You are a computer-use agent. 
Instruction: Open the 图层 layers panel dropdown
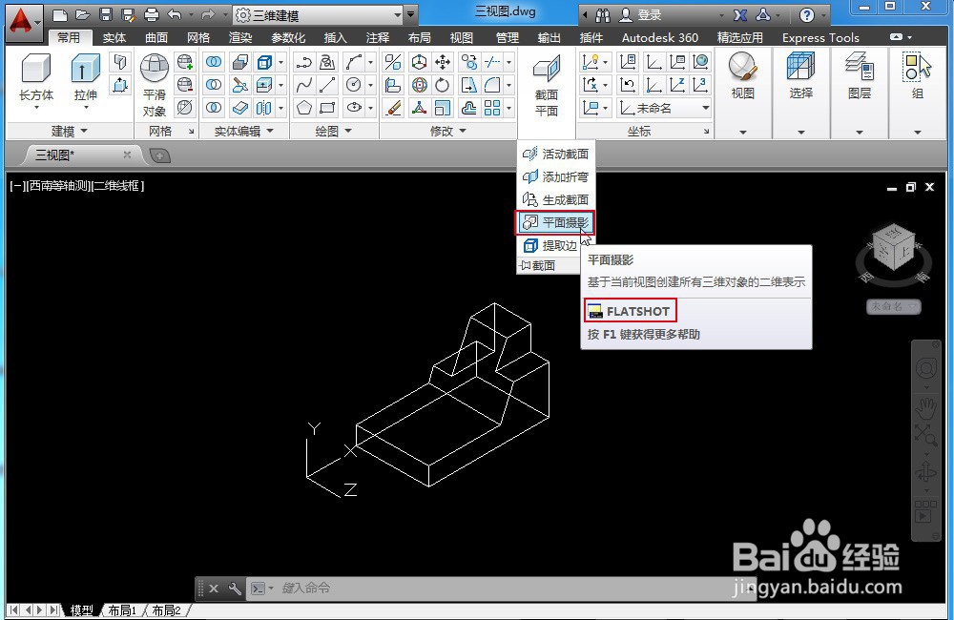coord(860,132)
